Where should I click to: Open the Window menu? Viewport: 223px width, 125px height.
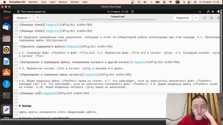pyautogui.click(x=75, y=2)
